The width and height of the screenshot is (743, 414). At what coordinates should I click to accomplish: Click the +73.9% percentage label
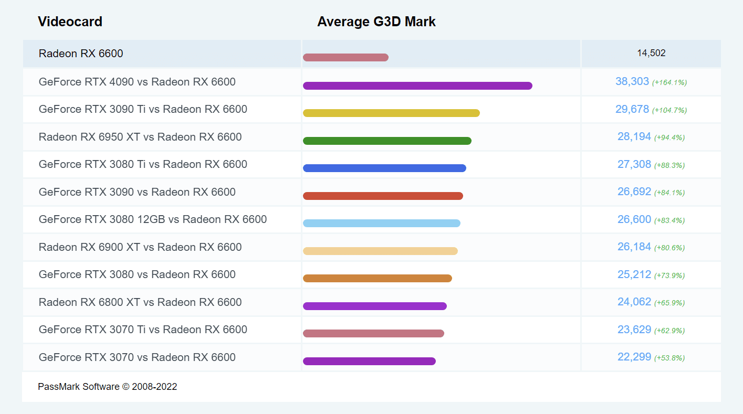(x=669, y=275)
